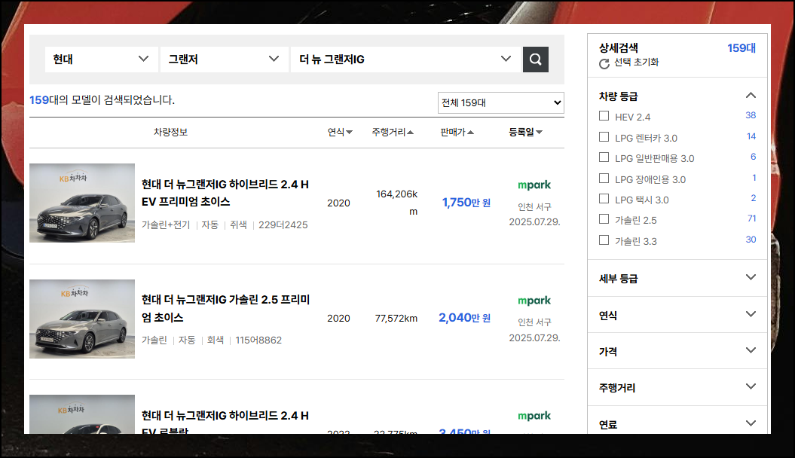The image size is (795, 458).
Task: Click the 71 count next to 가솔린 2.5
Action: click(751, 218)
